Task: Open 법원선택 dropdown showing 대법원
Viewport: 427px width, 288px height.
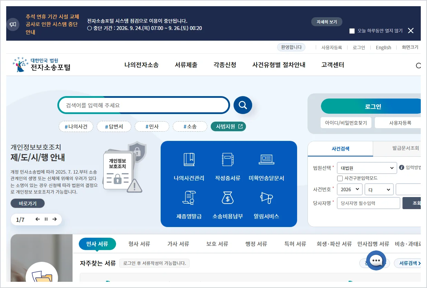Action: pyautogui.click(x=367, y=168)
